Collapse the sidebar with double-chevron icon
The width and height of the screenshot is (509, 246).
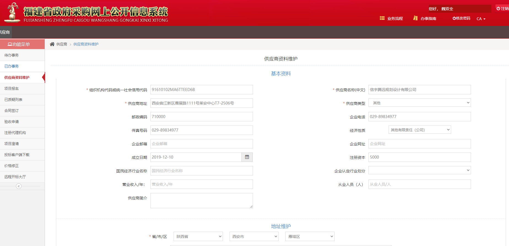tap(19, 186)
